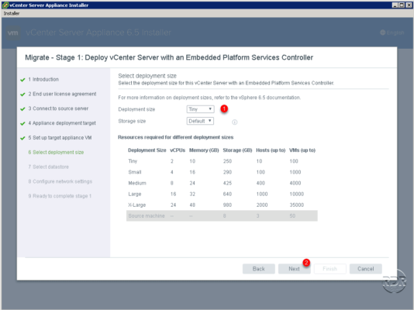414x310 pixels.
Task: Go to step 2 End user license agreement
Action: (x=62, y=94)
